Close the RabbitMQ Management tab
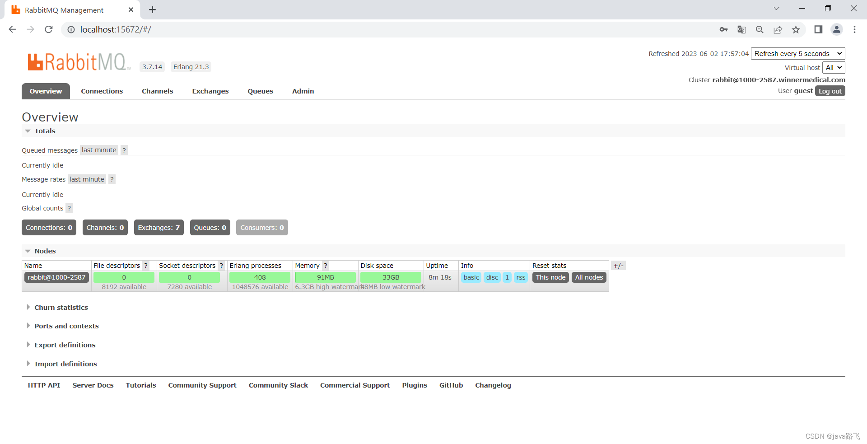 [131, 9]
